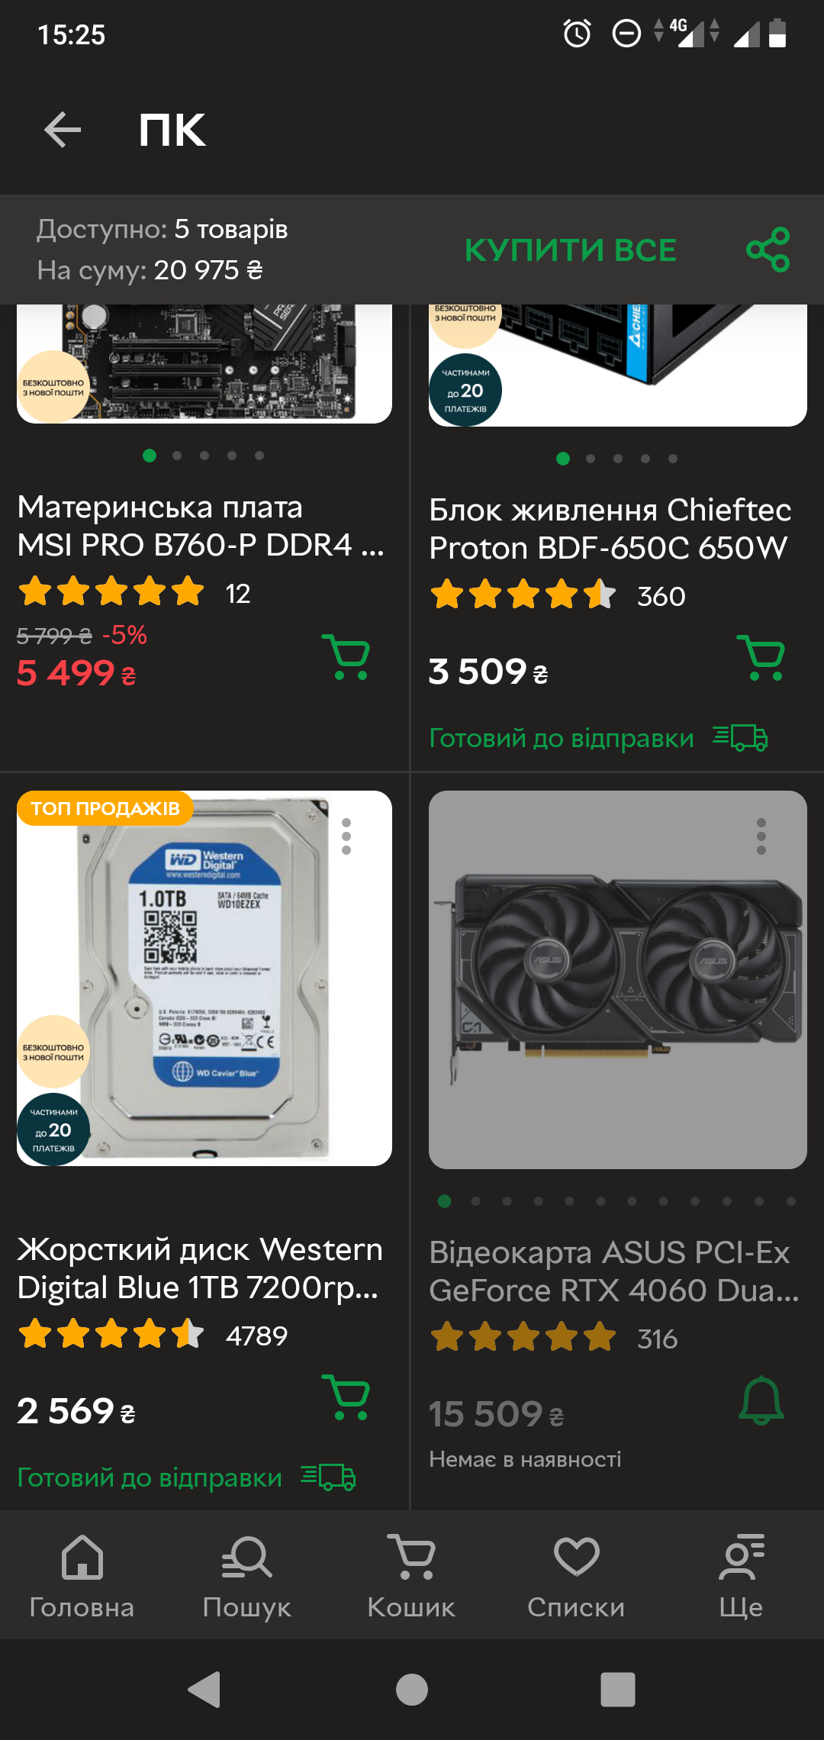Open the Материнська плата MSI PRO B760-P title
This screenshot has width=824, height=1740.
[201, 526]
